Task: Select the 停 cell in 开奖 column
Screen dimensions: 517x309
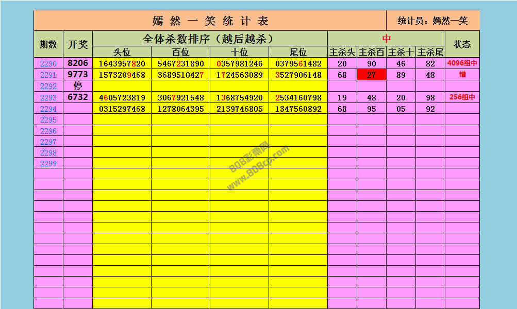Action: (78, 86)
